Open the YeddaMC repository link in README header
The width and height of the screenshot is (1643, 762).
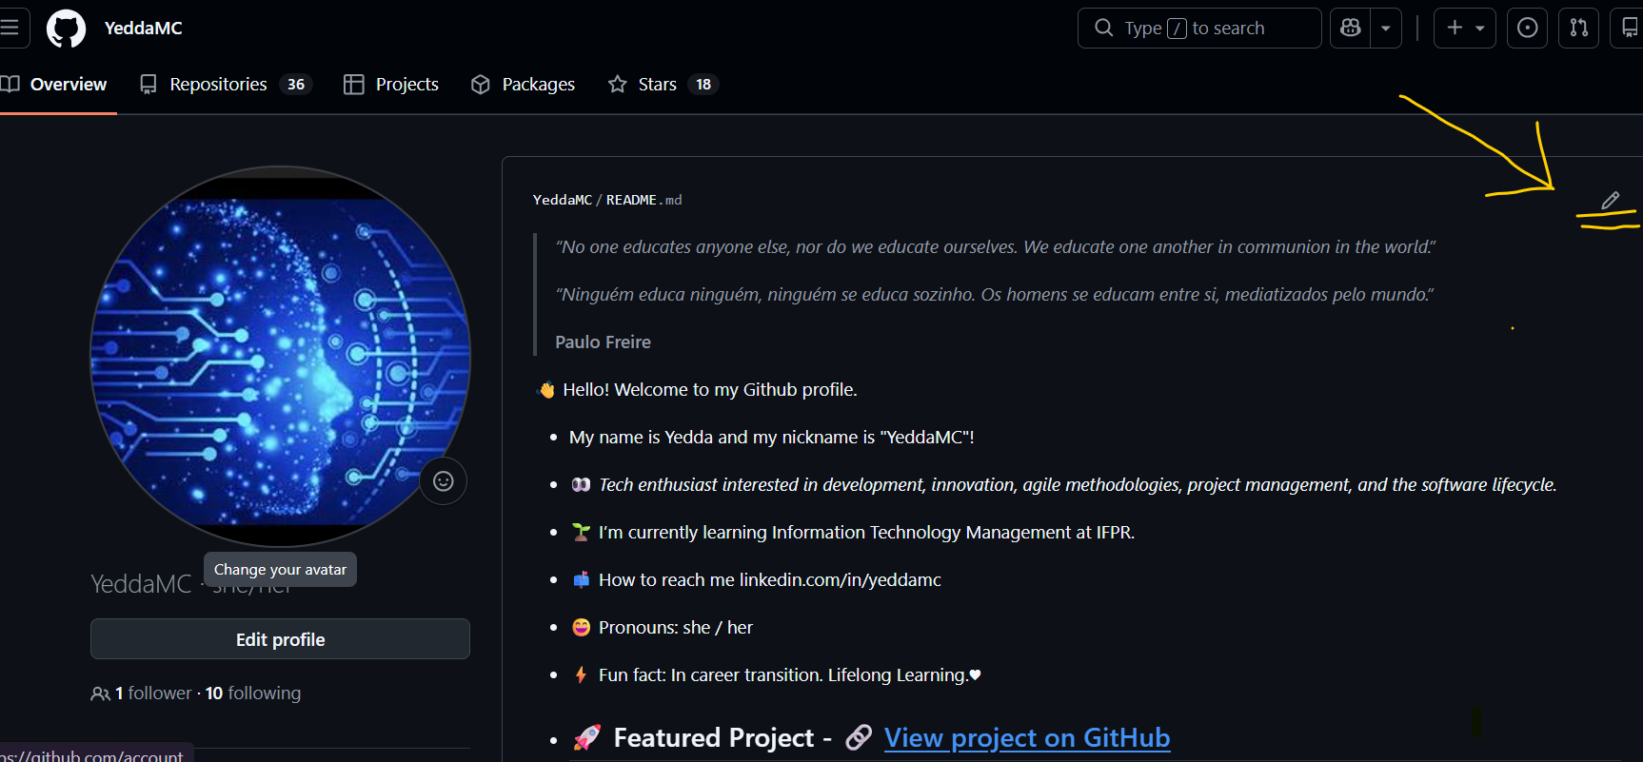pos(563,200)
